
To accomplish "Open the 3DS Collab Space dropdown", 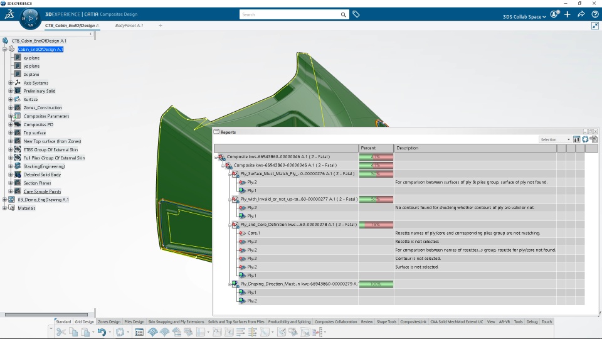I will click(524, 16).
